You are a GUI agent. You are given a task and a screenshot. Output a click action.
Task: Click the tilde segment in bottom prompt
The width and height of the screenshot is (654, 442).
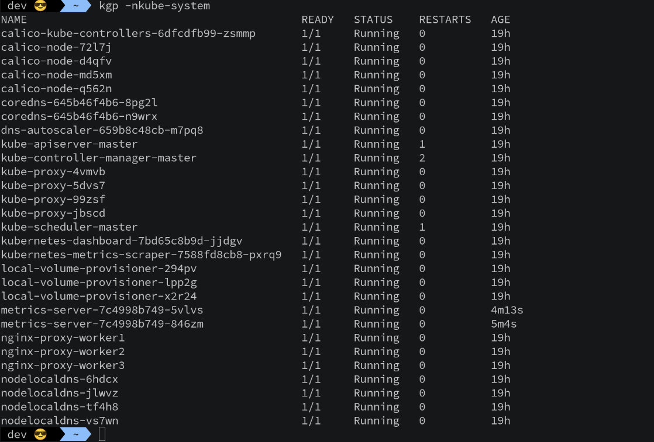[x=75, y=434]
